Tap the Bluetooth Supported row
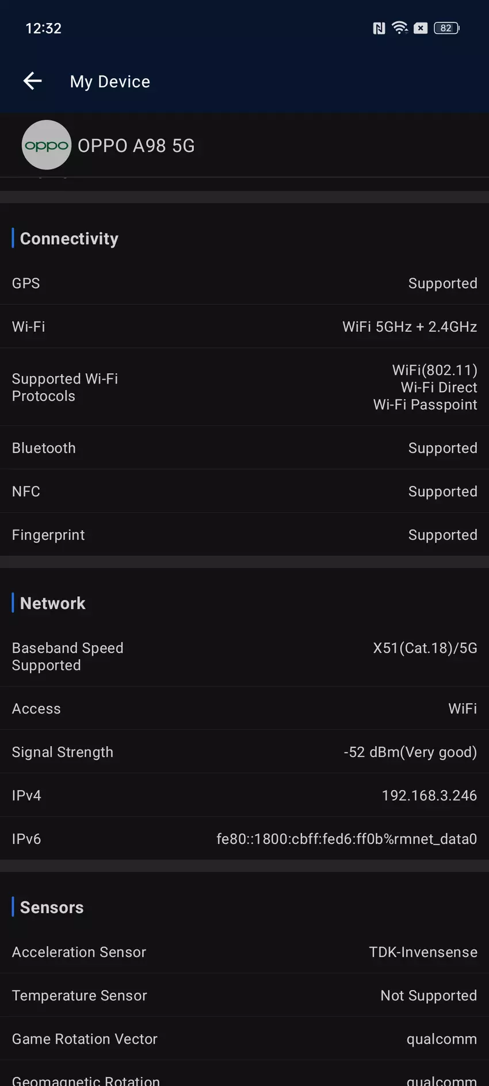489x1086 pixels. point(244,448)
